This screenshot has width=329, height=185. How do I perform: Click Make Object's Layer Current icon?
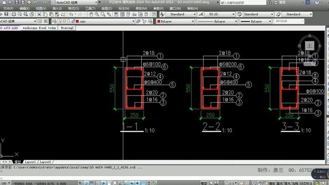pyautogui.click(x=138, y=21)
